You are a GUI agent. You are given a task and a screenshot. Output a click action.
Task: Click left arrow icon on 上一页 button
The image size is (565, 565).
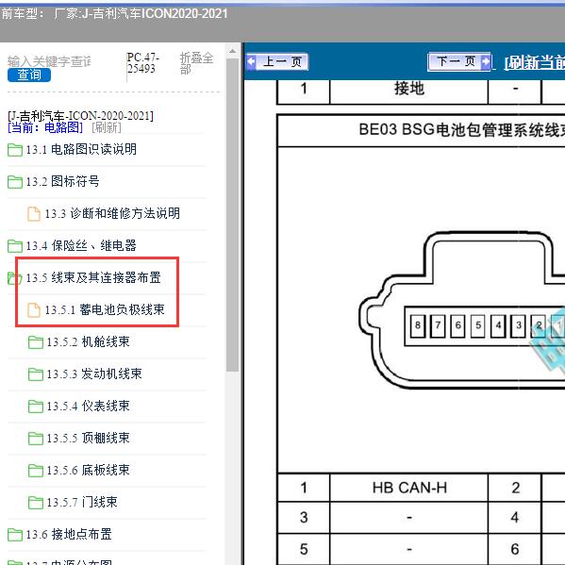[x=252, y=61]
